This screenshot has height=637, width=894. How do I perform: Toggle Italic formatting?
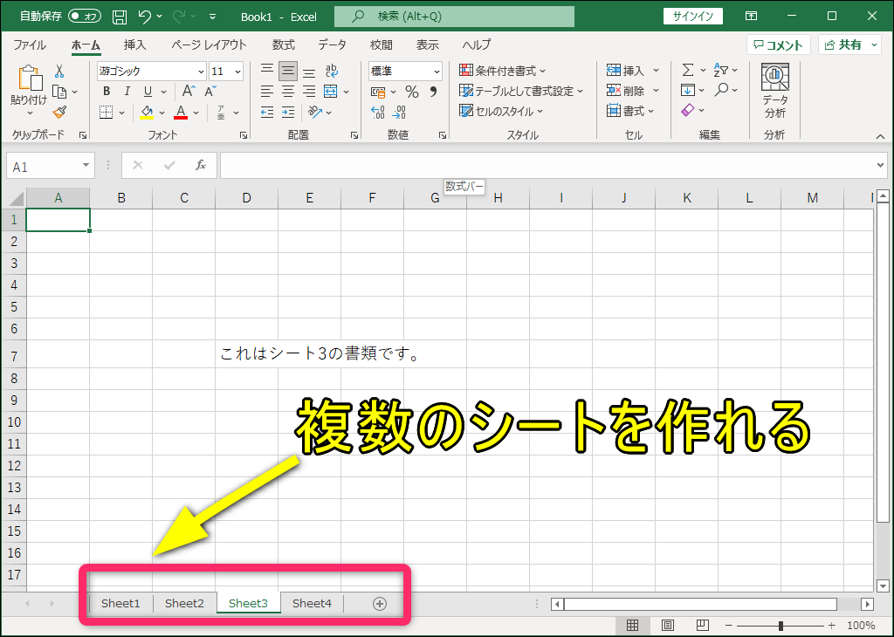pos(127,91)
